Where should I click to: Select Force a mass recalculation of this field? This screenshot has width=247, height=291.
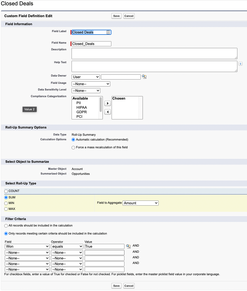[x=73, y=147]
